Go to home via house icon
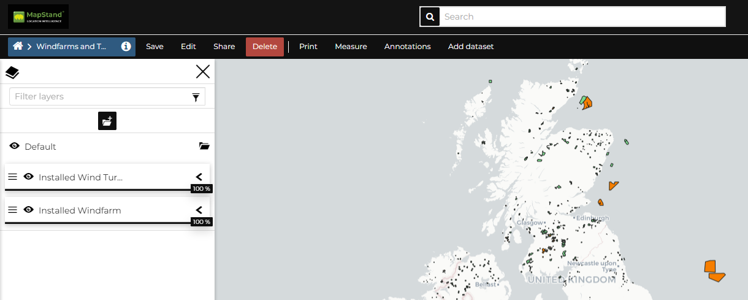This screenshot has height=300, width=748. pos(18,47)
